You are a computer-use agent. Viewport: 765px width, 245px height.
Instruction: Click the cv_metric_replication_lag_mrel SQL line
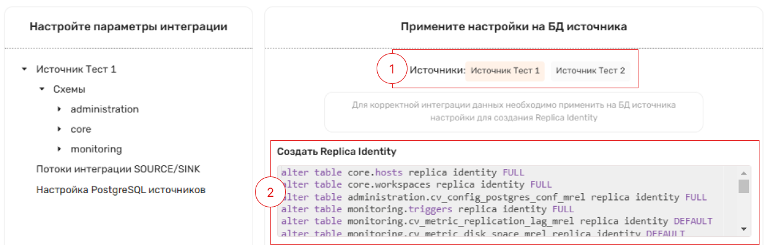(496, 221)
